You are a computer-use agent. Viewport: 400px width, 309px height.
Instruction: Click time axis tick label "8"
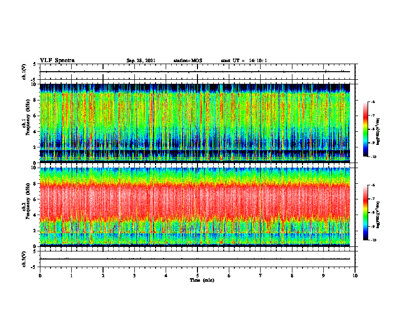[292, 276]
